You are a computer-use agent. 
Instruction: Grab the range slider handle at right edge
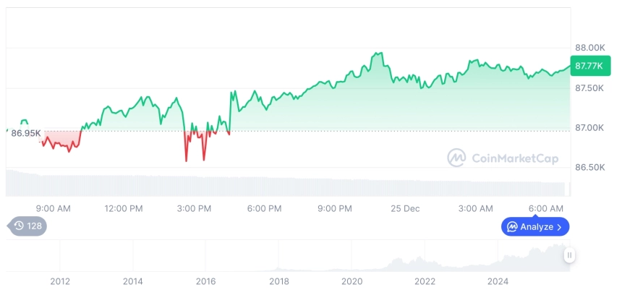pos(570,255)
